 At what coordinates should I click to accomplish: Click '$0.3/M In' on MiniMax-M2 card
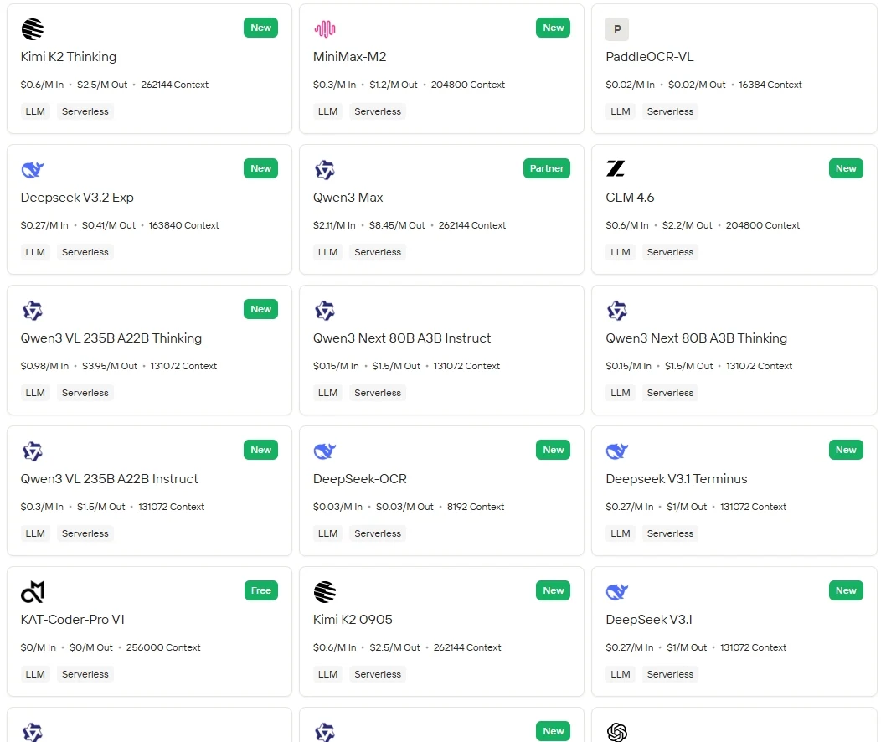(334, 85)
